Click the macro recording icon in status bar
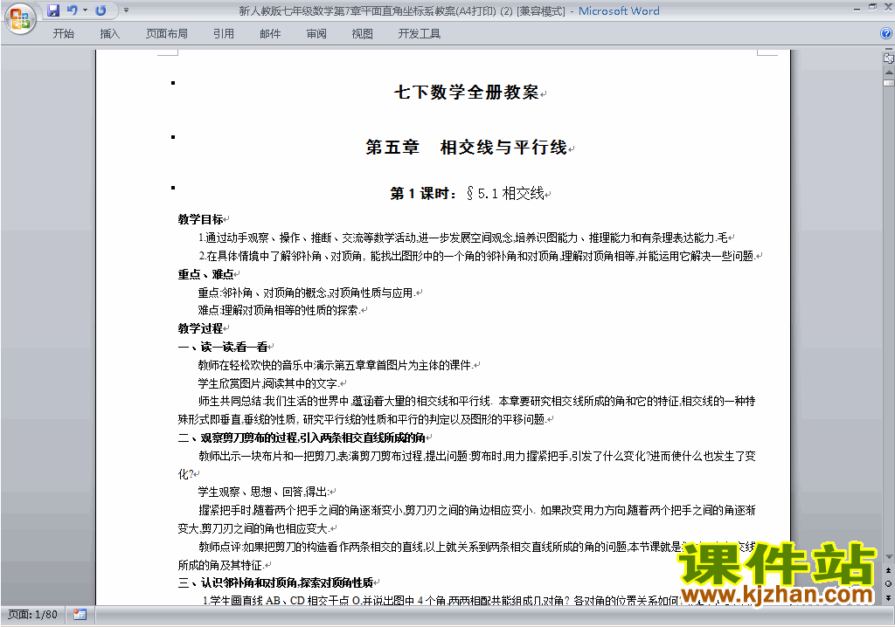Screen dimensions: 895x627 [x=80, y=615]
